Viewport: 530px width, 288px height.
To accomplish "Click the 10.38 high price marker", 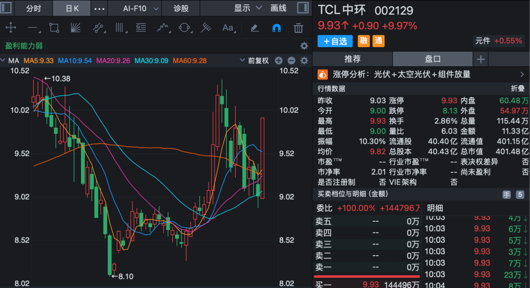I will 57,79.
